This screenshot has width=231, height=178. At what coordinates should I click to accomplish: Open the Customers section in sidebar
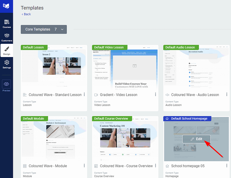7,37
